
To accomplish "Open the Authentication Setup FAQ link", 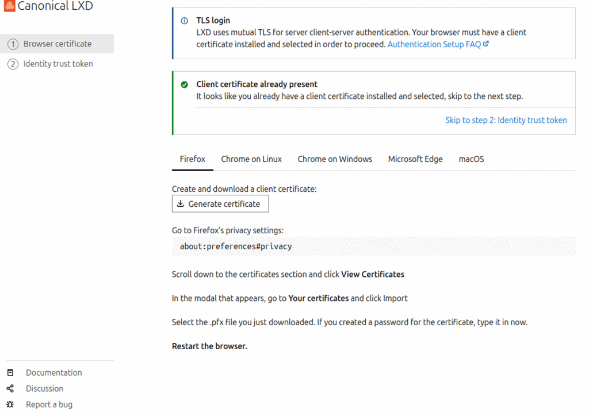I will 434,44.
